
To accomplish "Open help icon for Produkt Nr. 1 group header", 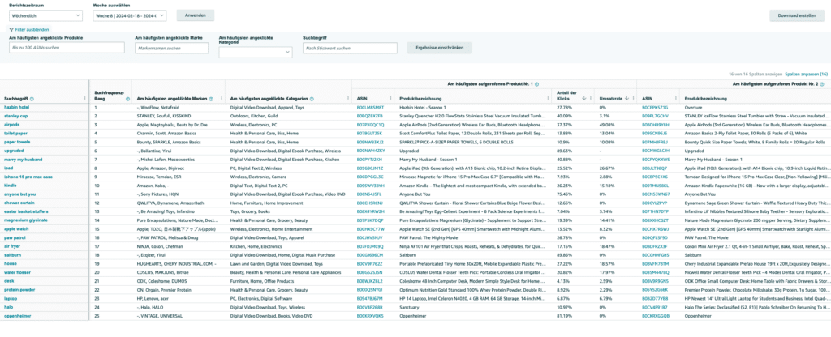I will pos(536,84).
